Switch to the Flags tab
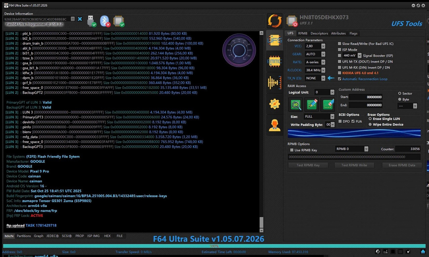429x257 pixels. (x=353, y=33)
